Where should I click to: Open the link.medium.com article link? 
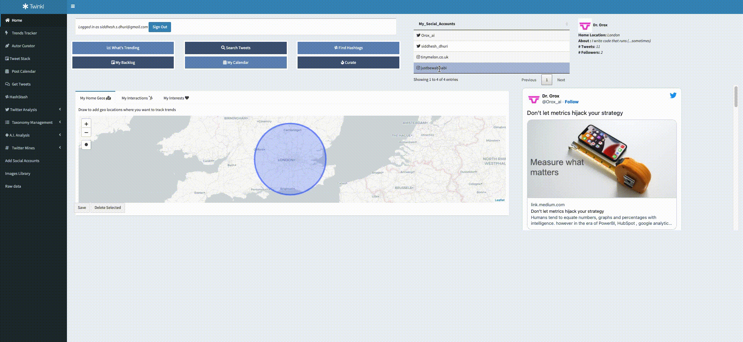pyautogui.click(x=602, y=214)
